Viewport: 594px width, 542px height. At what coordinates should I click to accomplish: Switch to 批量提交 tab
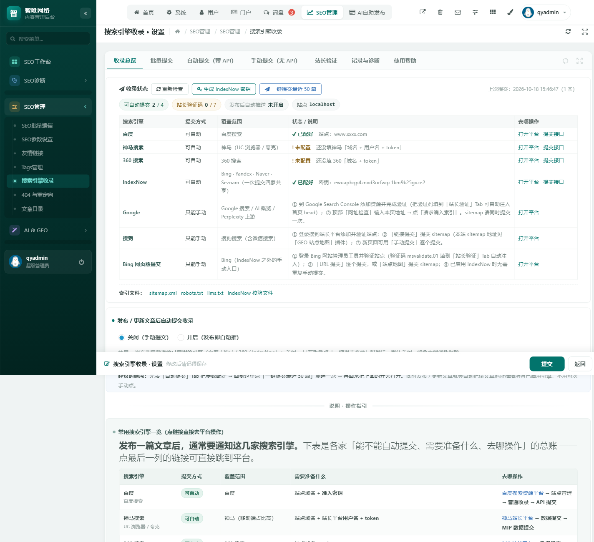tap(161, 60)
